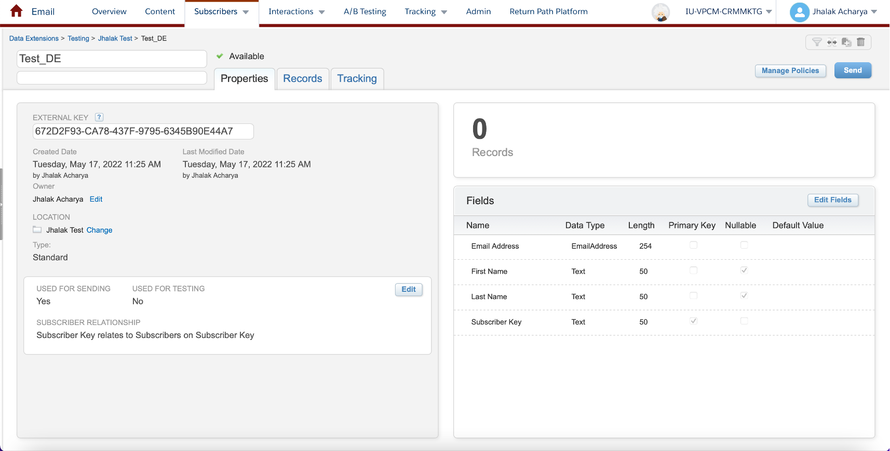Click the Einstein avatar icon
Image resolution: width=890 pixels, height=451 pixels.
pyautogui.click(x=660, y=12)
